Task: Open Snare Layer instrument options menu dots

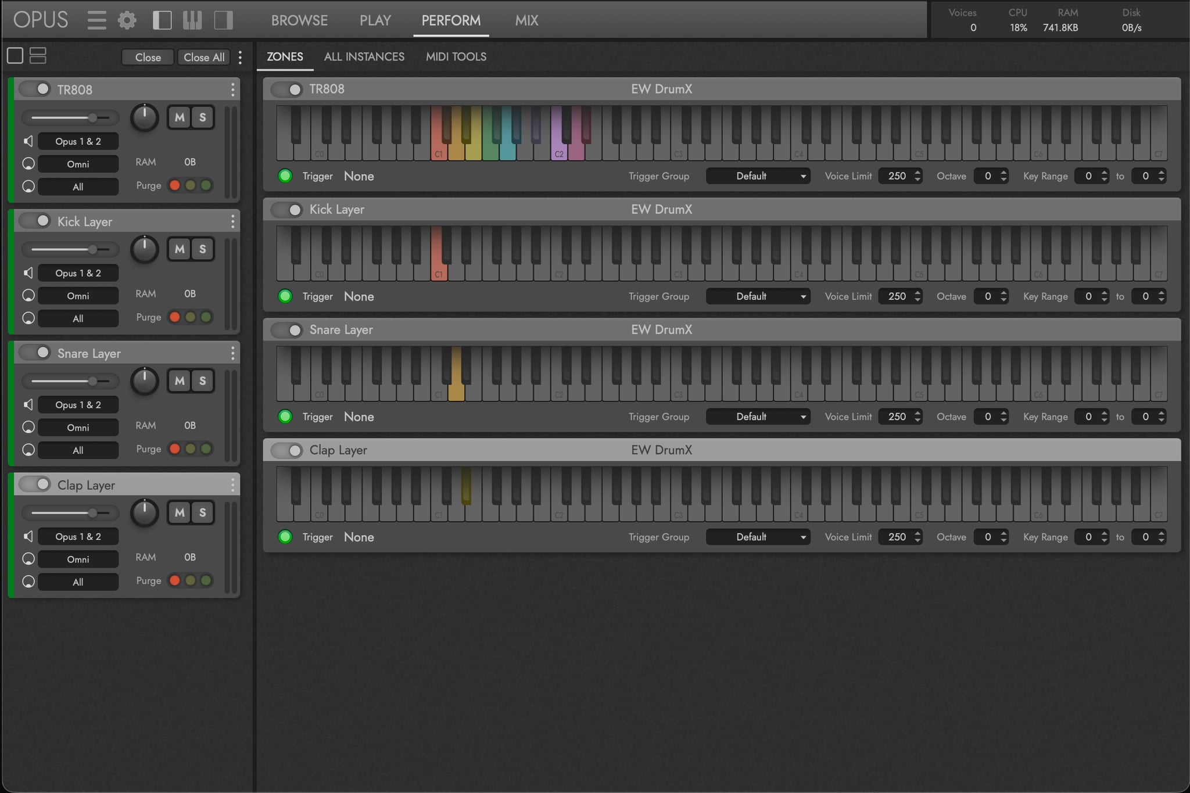Action: coord(232,353)
